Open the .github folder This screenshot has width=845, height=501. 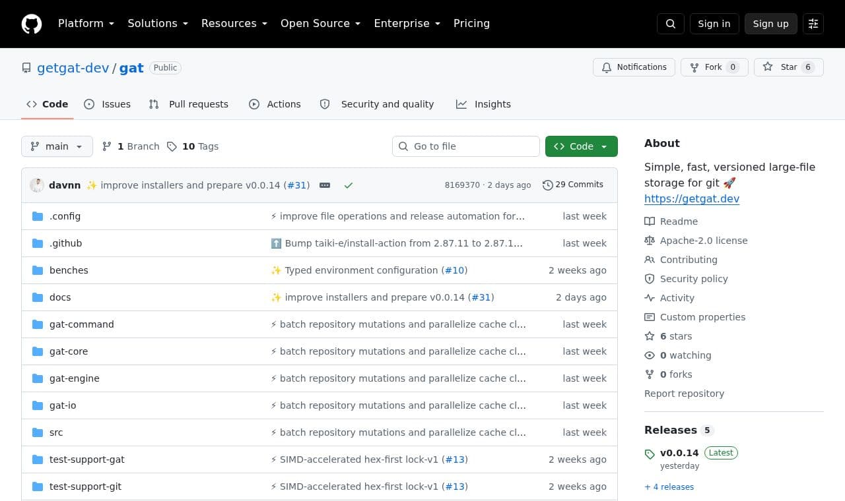click(66, 243)
